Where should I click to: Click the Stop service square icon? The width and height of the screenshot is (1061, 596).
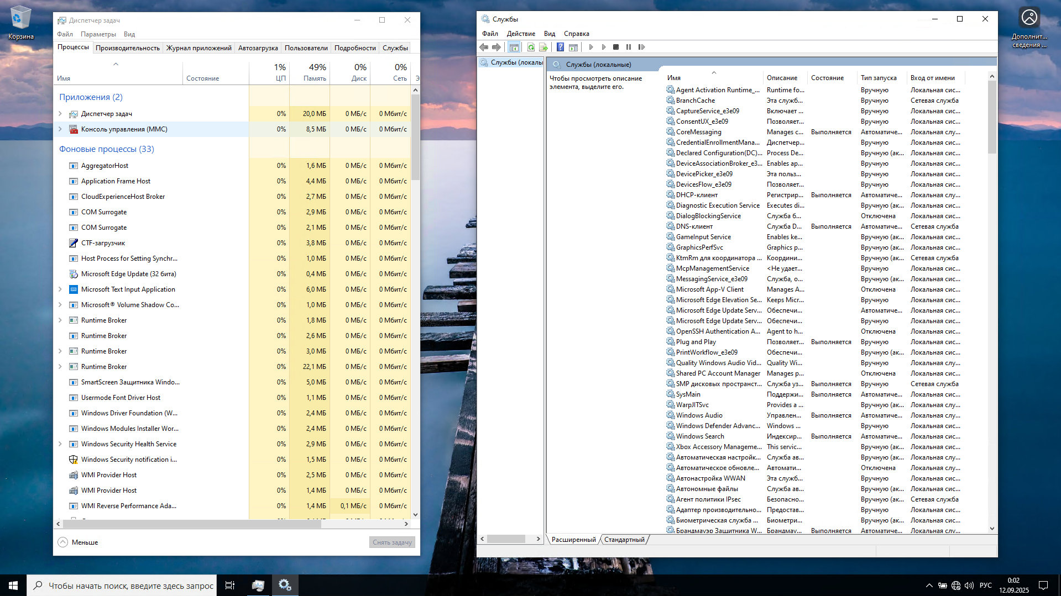[616, 47]
